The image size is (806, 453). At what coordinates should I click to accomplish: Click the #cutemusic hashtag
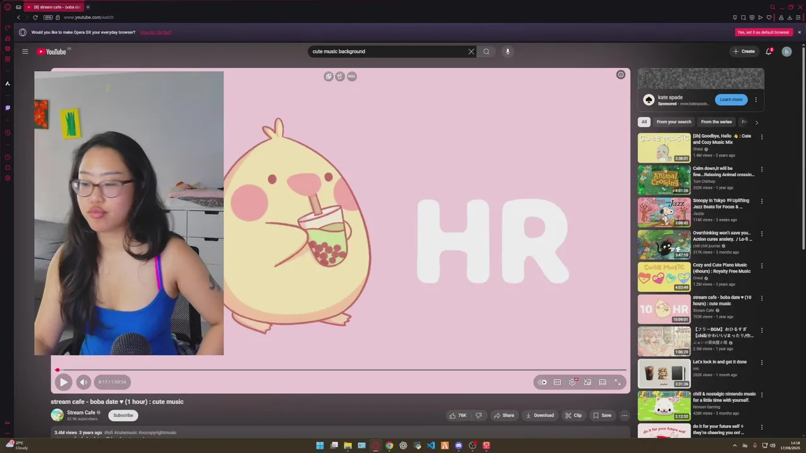[126, 433]
